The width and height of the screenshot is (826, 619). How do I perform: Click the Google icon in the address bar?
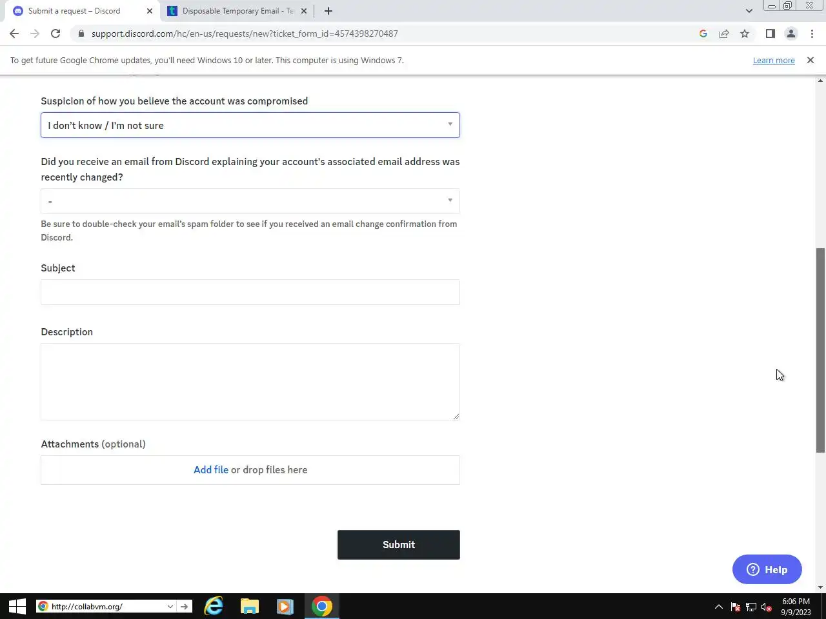tap(703, 34)
